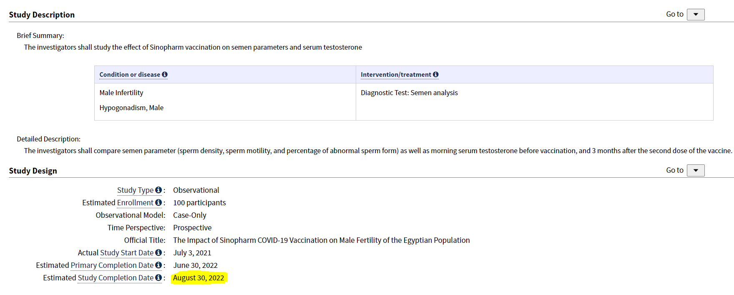Follow the Primary Completion Date link
This screenshot has width=734, height=295.
(112, 265)
